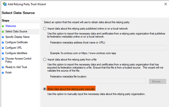Go to the Welcome step

coord(11,26)
